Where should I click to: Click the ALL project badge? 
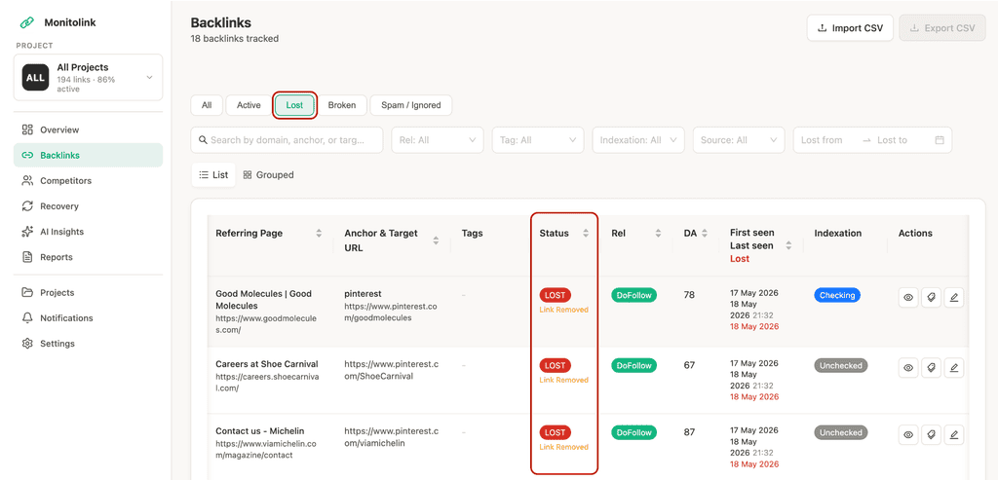click(36, 78)
